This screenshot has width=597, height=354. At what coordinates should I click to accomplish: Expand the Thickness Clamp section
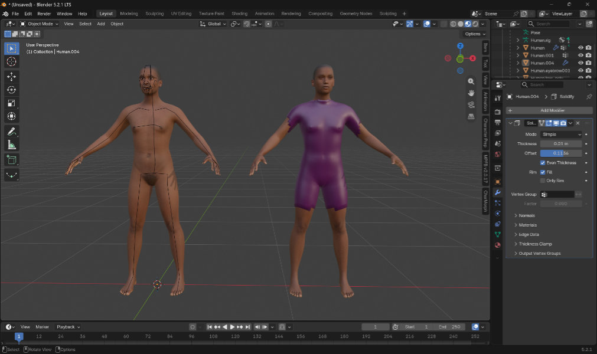535,244
